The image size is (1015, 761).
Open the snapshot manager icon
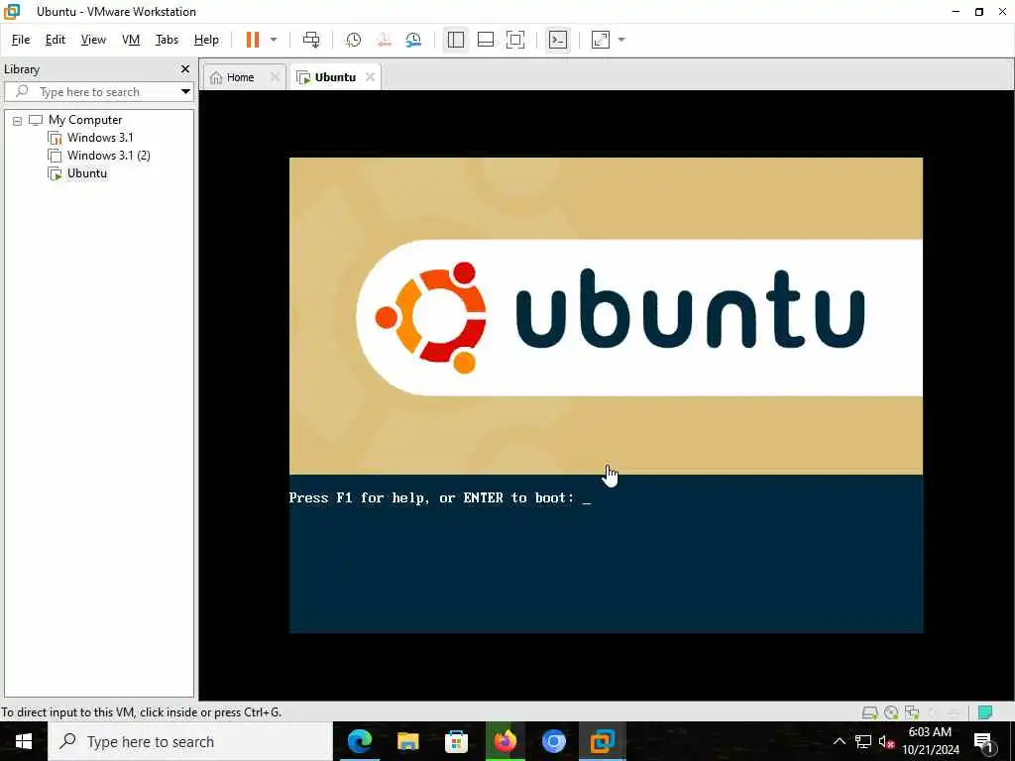click(x=413, y=40)
